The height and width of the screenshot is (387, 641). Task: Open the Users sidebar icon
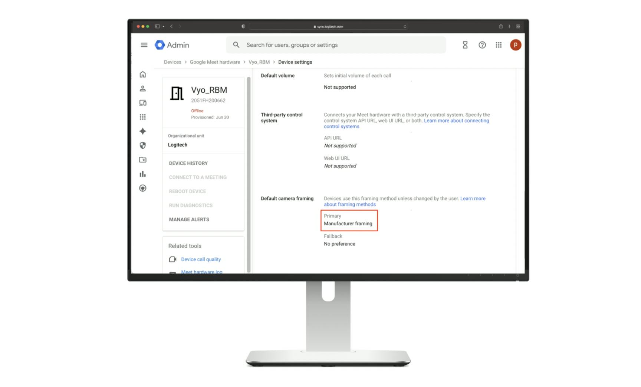pyautogui.click(x=143, y=89)
